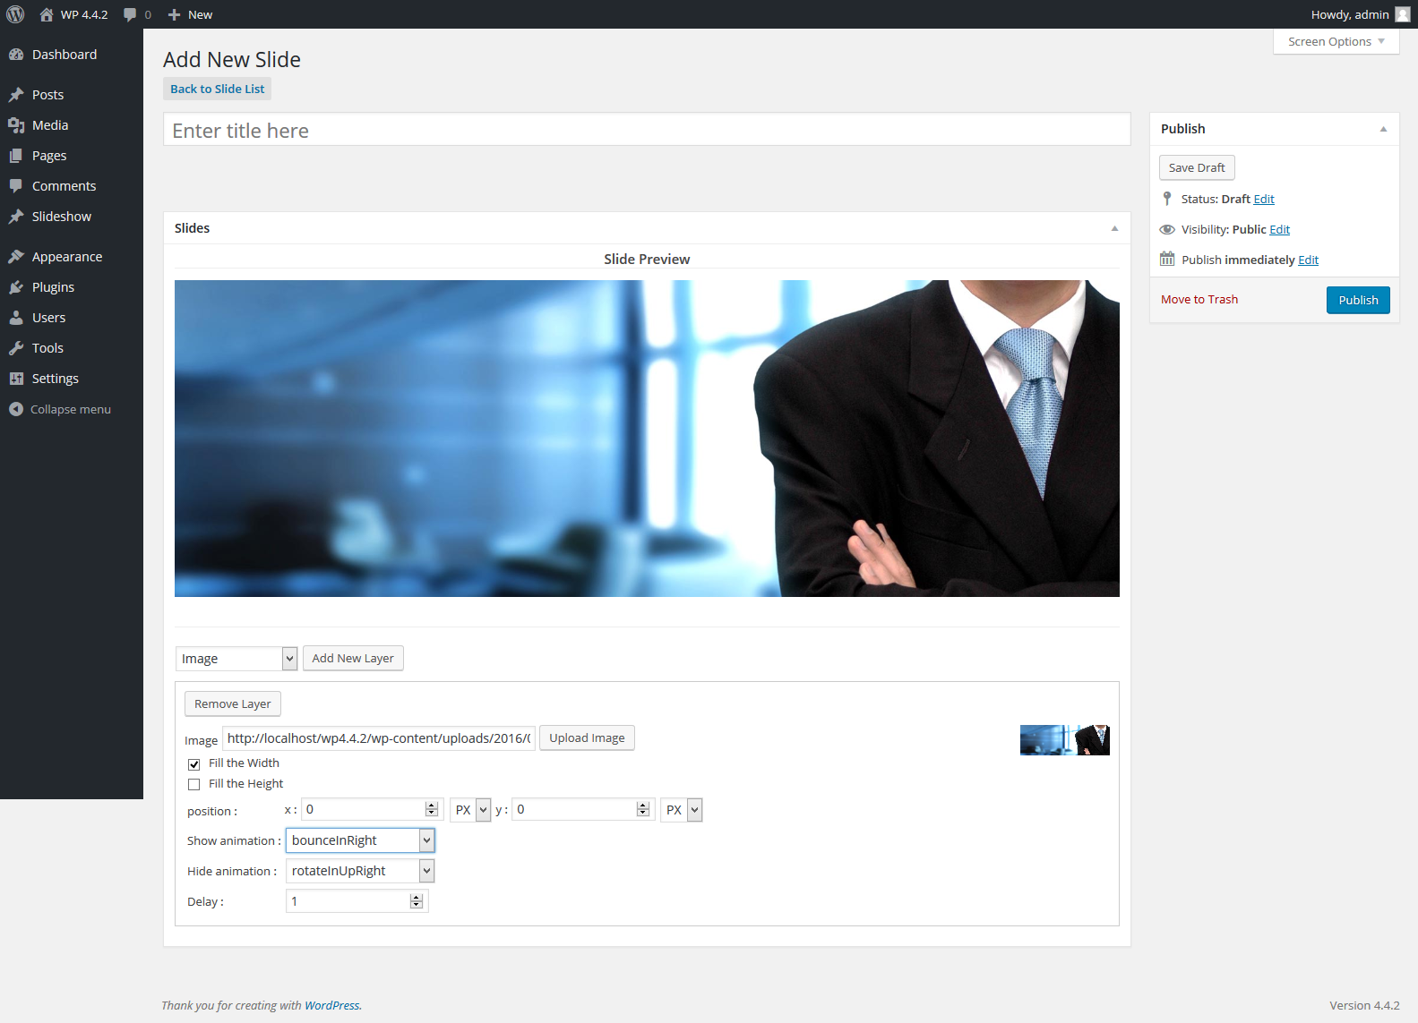The width and height of the screenshot is (1418, 1023).
Task: Click Add New Layer button
Action: pos(353,658)
